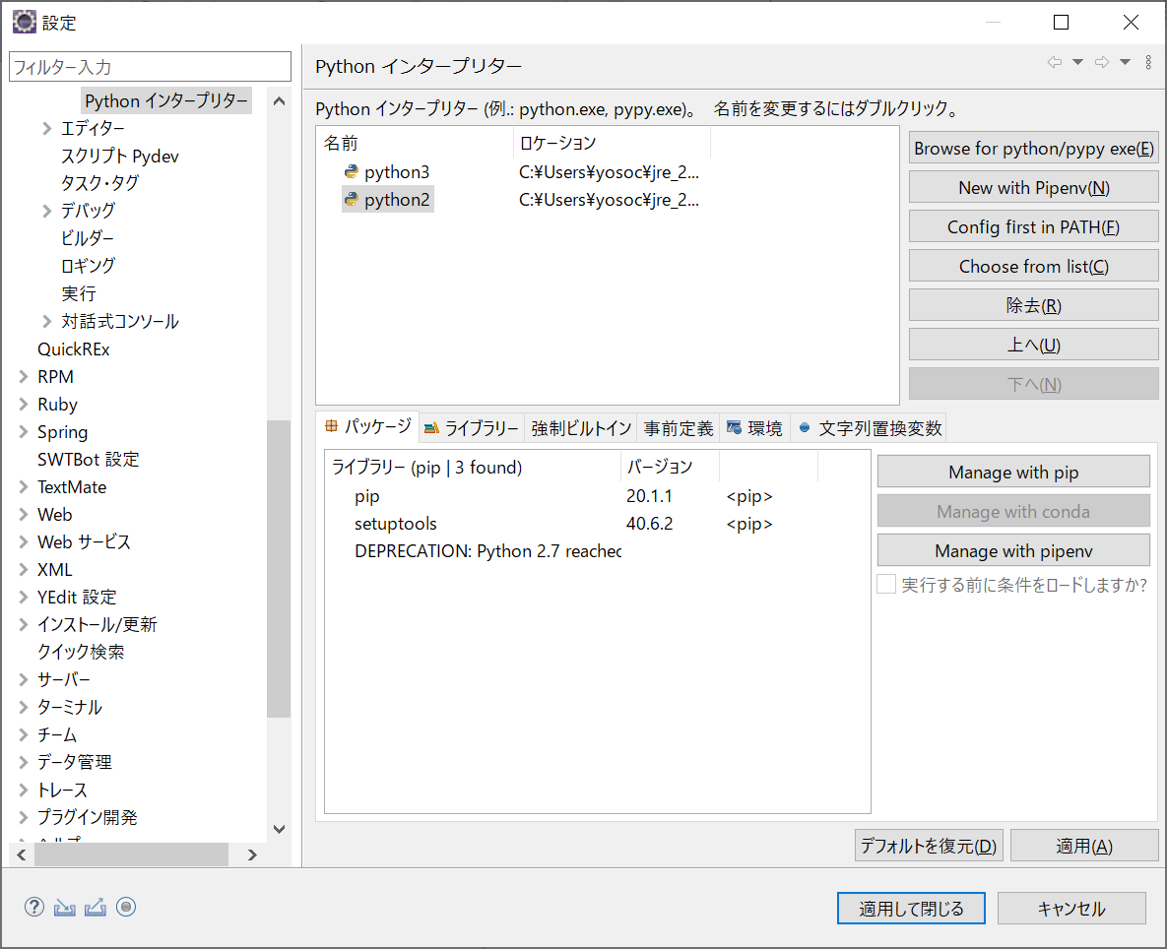Click Manage with pipenv button

1013,550
